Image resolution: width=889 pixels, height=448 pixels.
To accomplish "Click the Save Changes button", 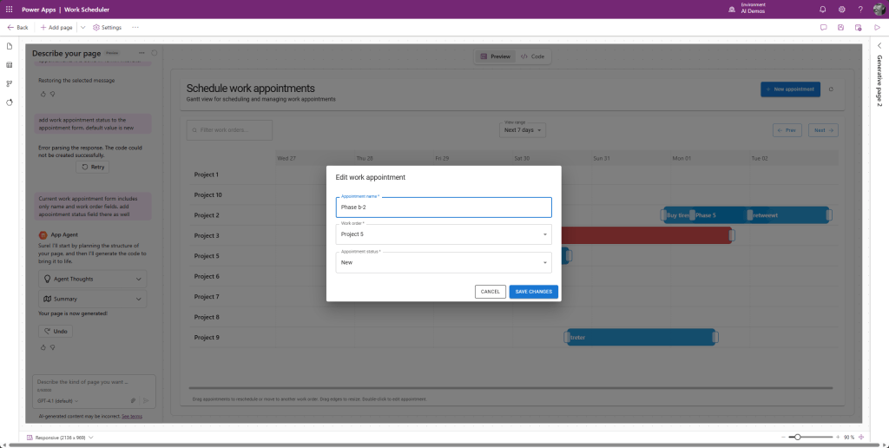I will tap(533, 292).
